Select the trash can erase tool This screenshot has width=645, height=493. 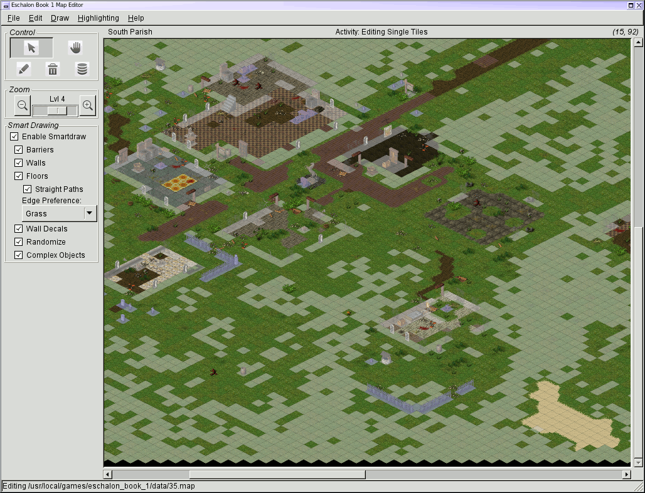[x=53, y=69]
